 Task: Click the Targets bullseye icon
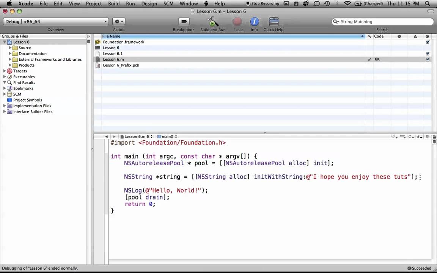[9, 71]
